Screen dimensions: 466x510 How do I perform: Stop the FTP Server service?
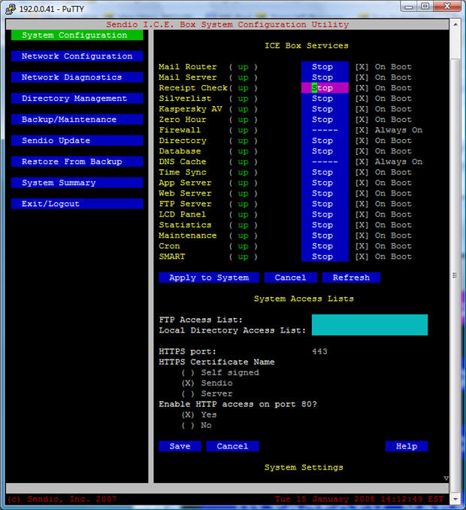tap(324, 204)
